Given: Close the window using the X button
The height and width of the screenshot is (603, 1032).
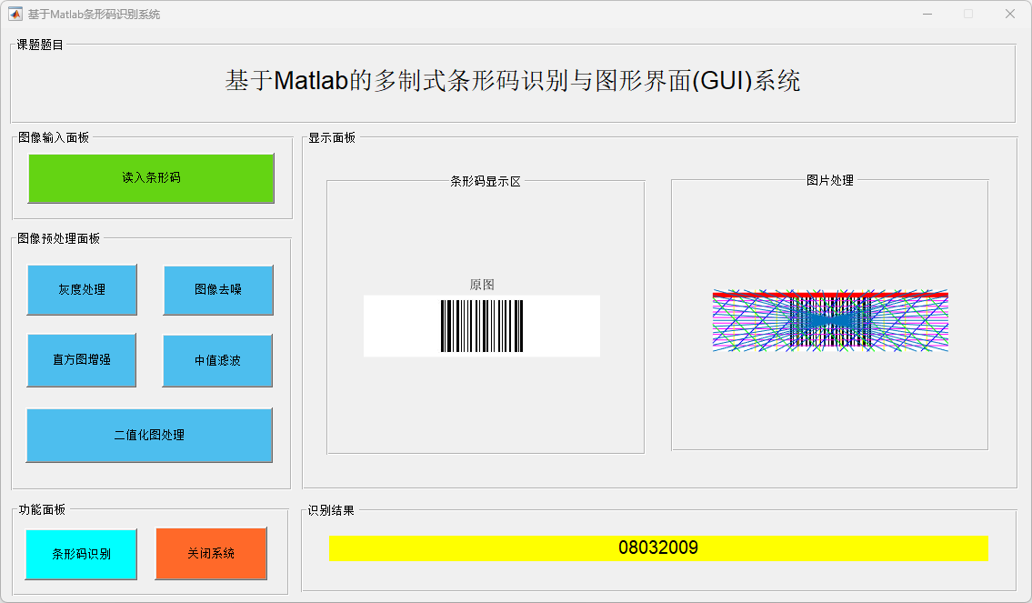Looking at the screenshot, I should tap(1009, 15).
